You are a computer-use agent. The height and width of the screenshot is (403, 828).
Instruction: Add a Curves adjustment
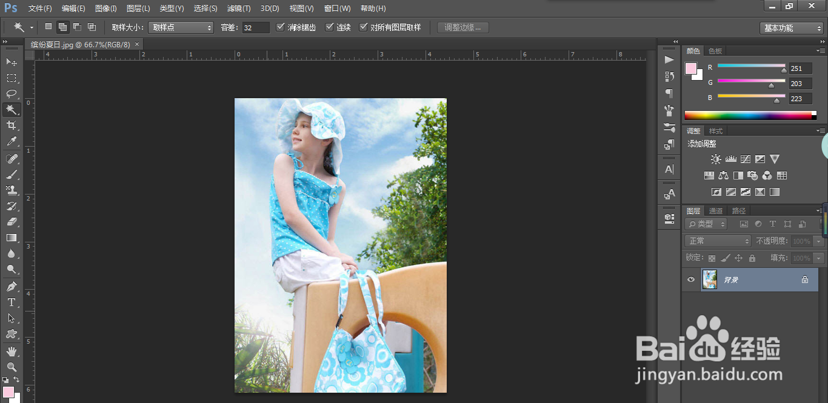(746, 159)
